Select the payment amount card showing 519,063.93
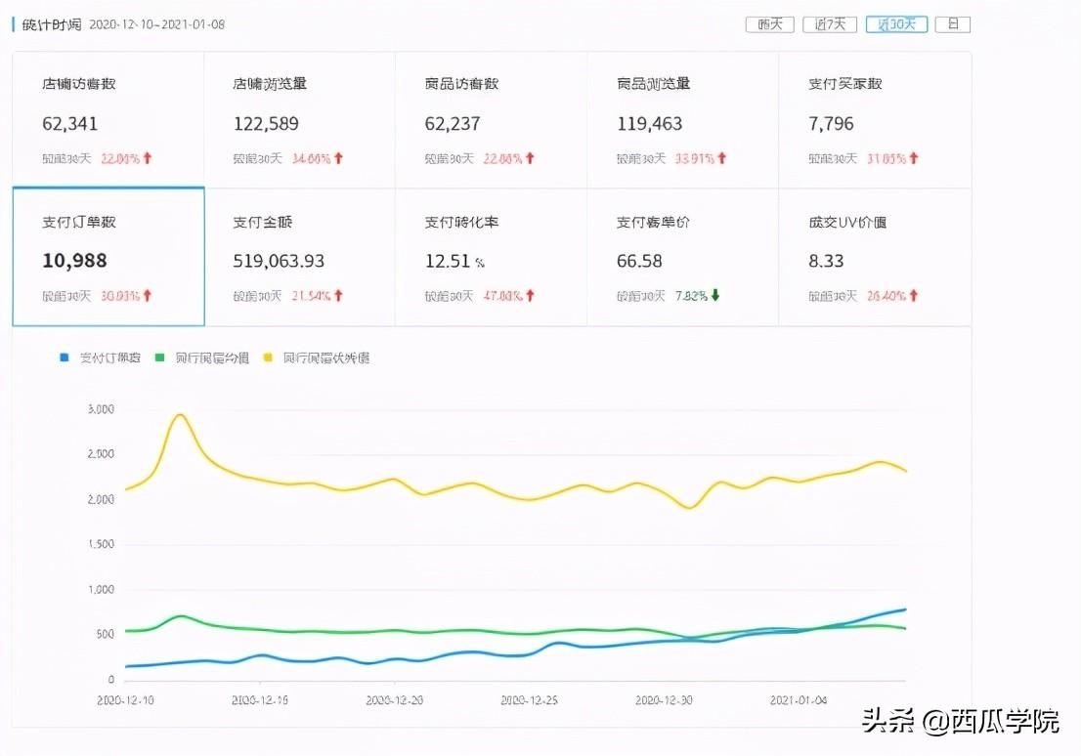Screen dimensions: 1081x756 coord(299,257)
